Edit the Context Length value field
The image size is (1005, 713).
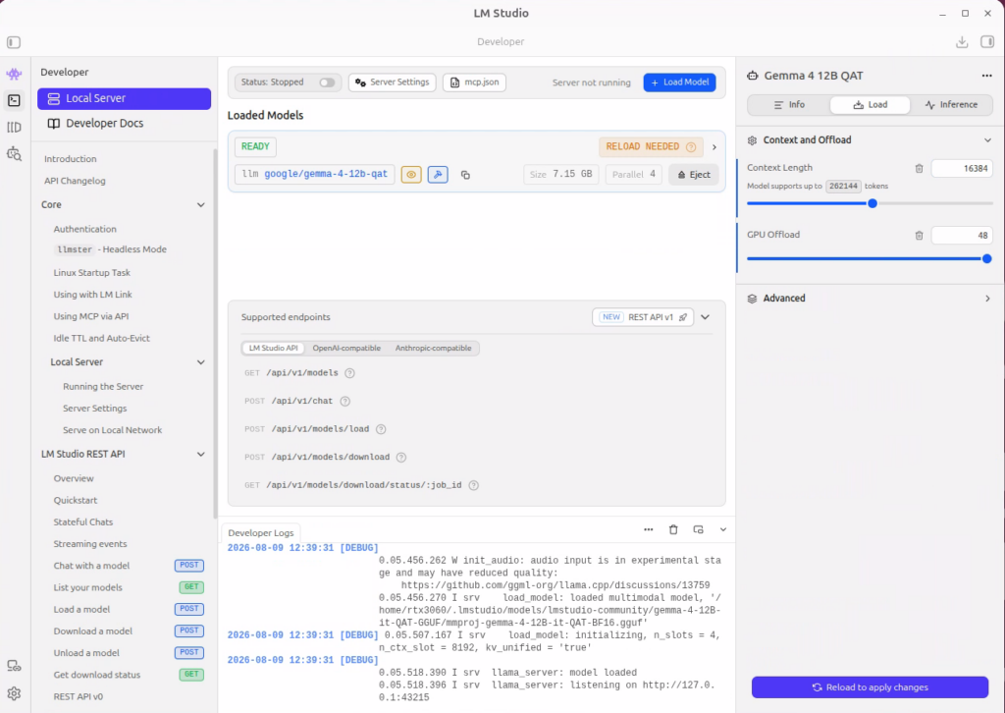tap(962, 169)
